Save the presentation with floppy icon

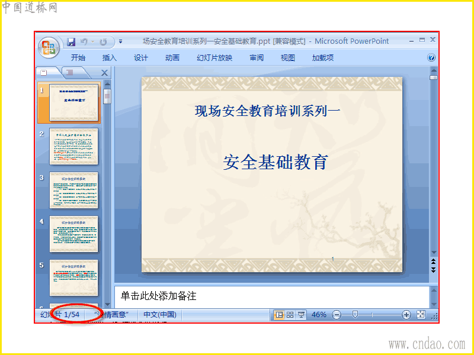[71, 42]
